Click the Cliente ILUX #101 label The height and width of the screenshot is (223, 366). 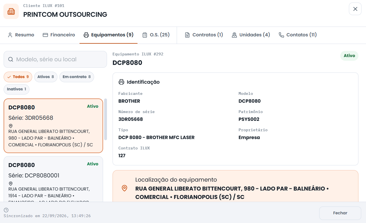click(x=44, y=6)
